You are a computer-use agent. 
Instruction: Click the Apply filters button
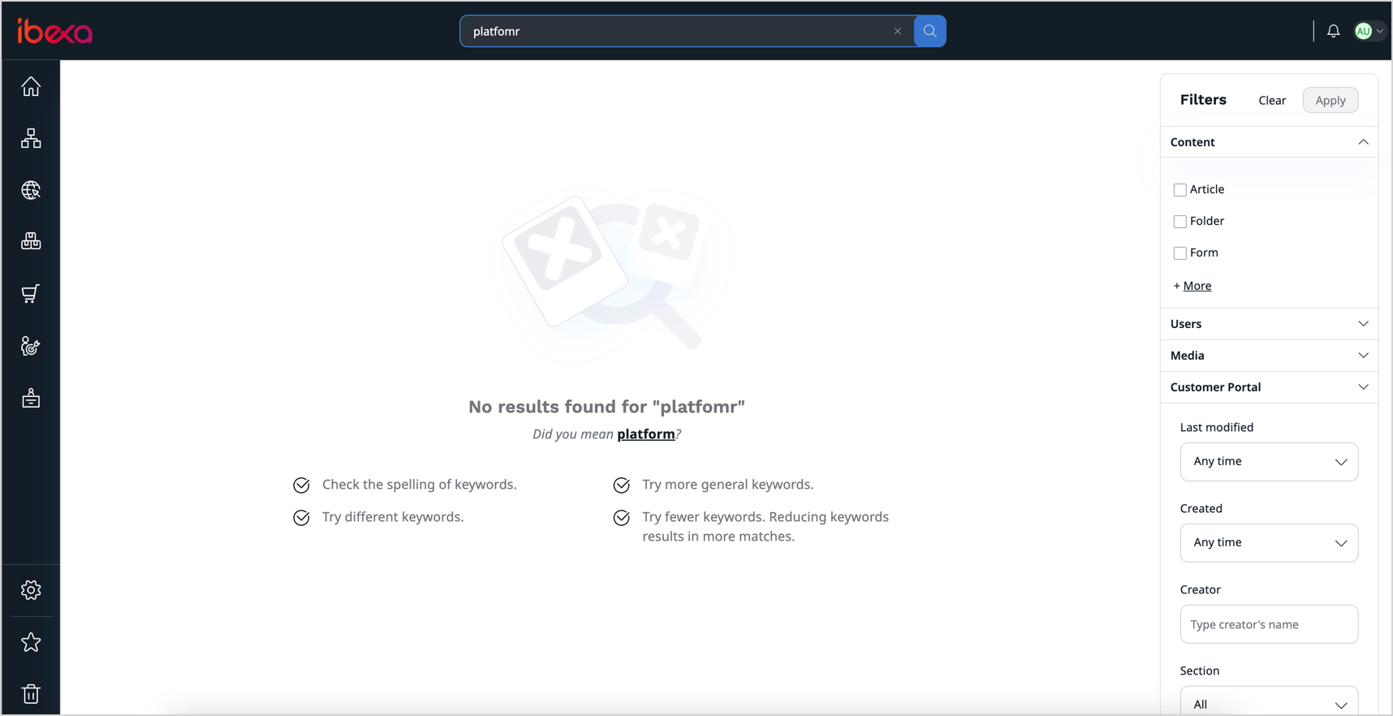coord(1330,101)
